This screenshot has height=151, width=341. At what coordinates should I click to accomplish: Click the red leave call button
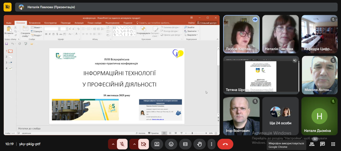coord(225,144)
